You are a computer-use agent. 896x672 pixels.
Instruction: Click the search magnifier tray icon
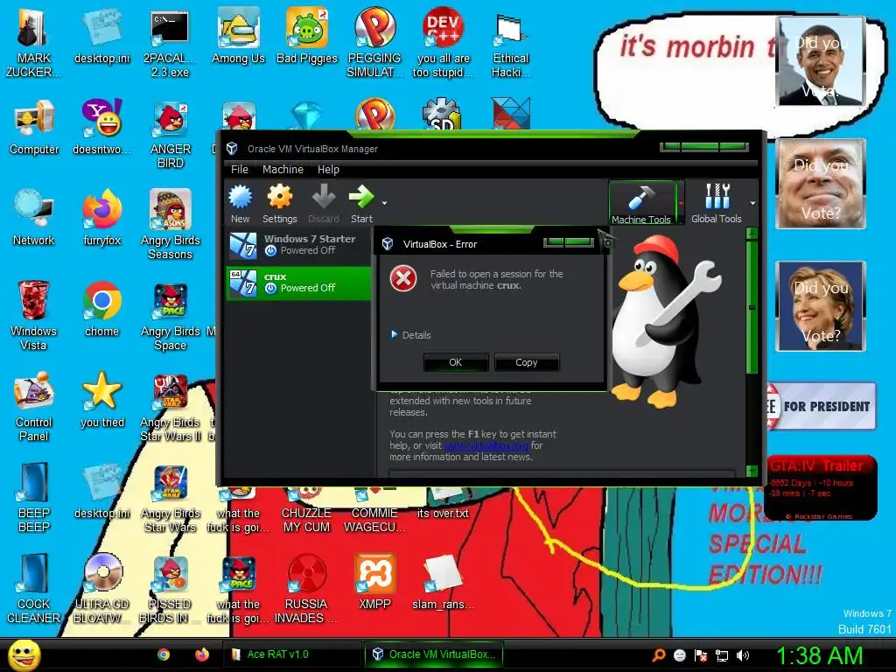[658, 655]
